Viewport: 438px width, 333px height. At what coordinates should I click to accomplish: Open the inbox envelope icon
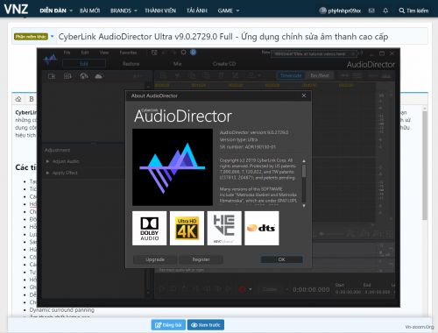coord(371,11)
